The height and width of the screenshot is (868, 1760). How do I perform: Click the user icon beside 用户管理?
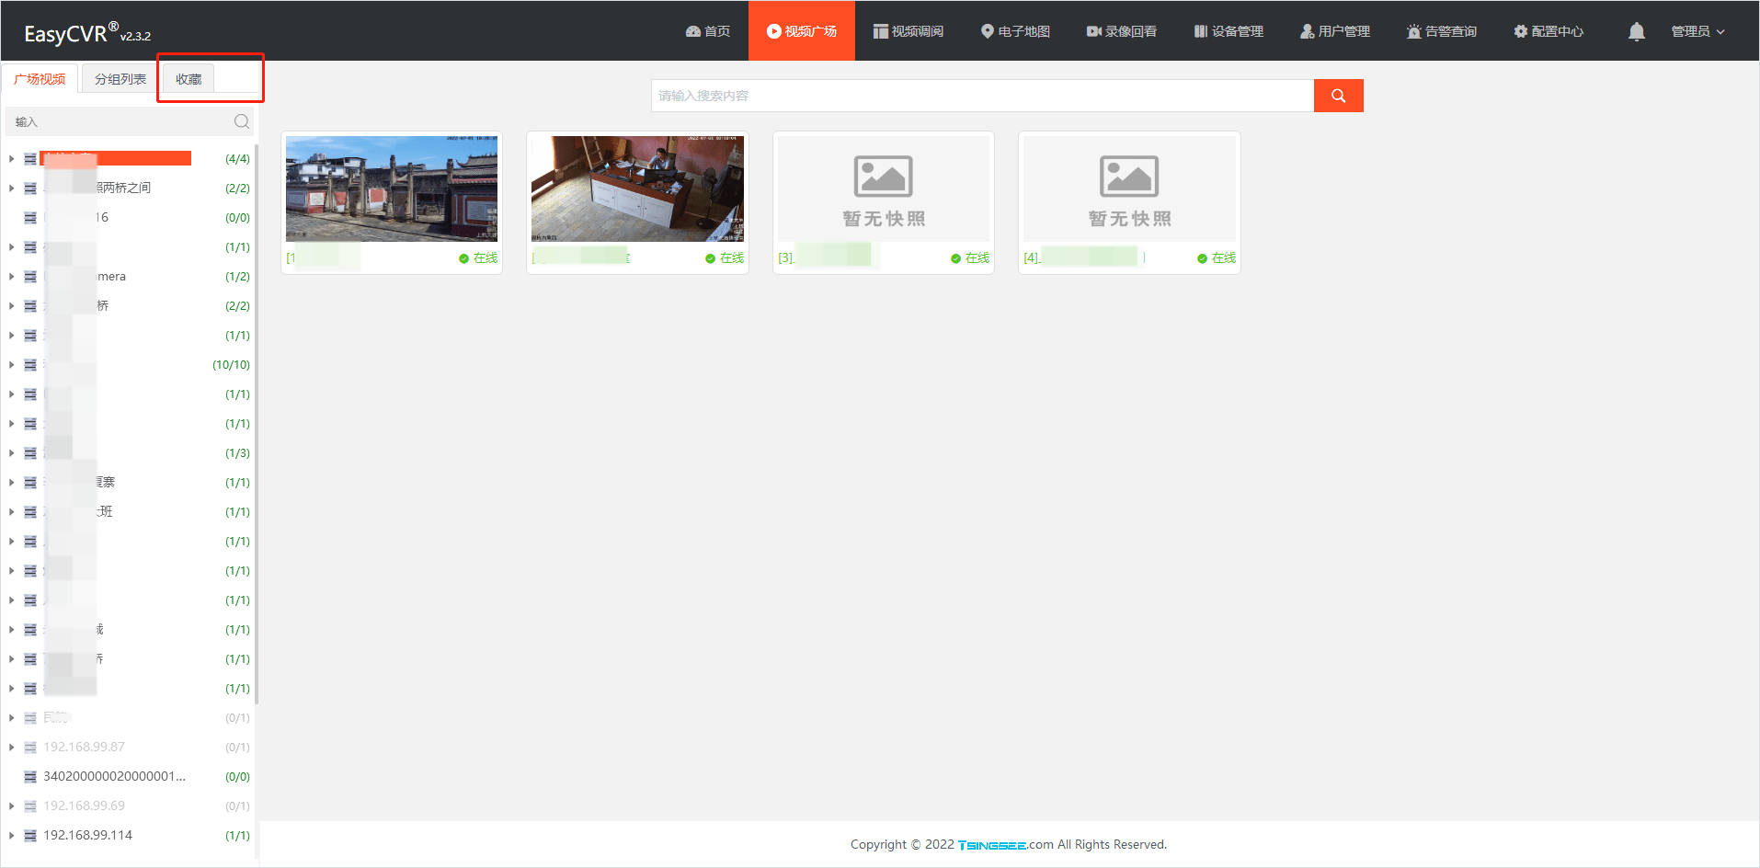coord(1307,31)
